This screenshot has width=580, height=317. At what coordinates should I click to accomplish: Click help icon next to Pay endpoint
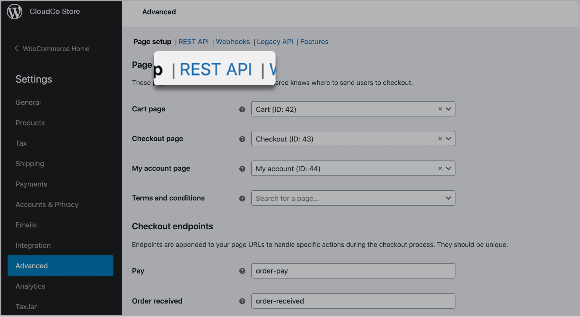(x=242, y=271)
